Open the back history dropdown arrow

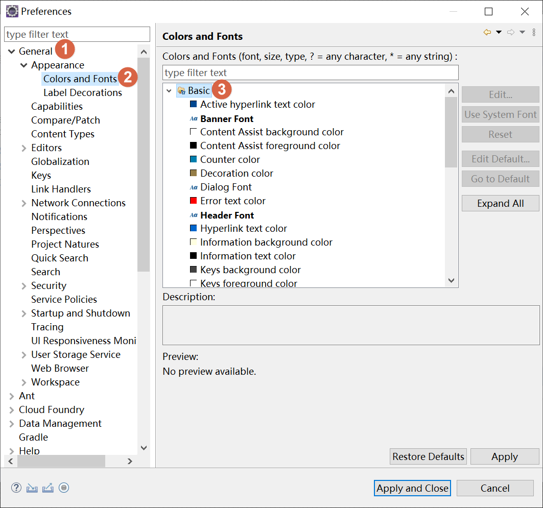(499, 33)
